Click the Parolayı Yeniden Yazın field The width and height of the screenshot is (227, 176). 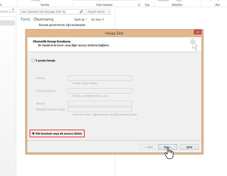(x=100, y=109)
